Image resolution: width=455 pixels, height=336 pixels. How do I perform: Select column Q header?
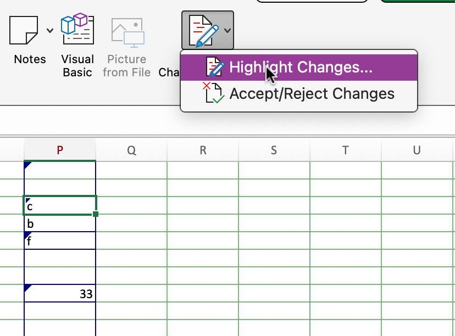pos(131,150)
